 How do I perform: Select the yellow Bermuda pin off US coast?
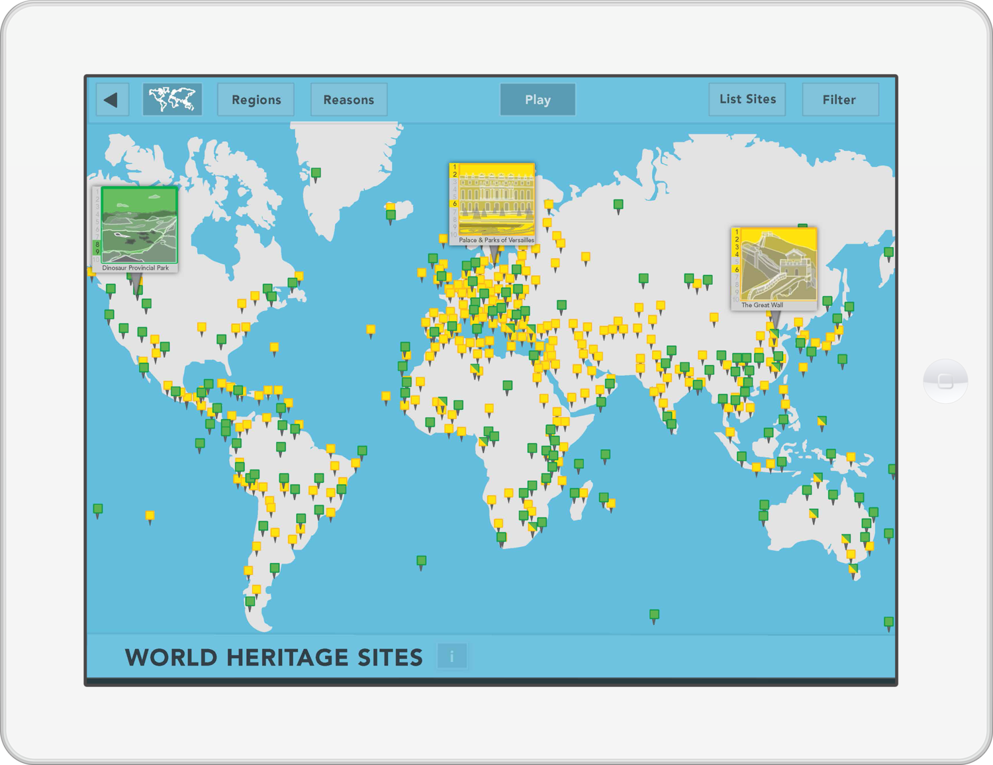[274, 348]
